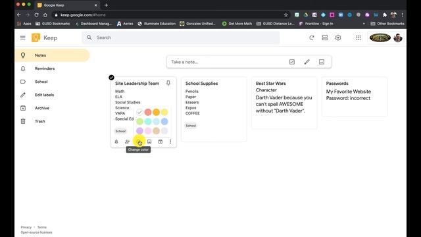
Task: Open the Terms link
Action: pyautogui.click(x=42, y=227)
